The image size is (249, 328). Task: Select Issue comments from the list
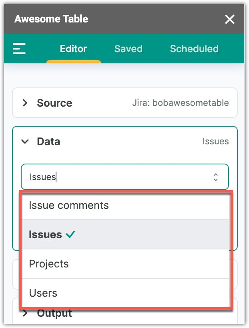(x=68, y=205)
